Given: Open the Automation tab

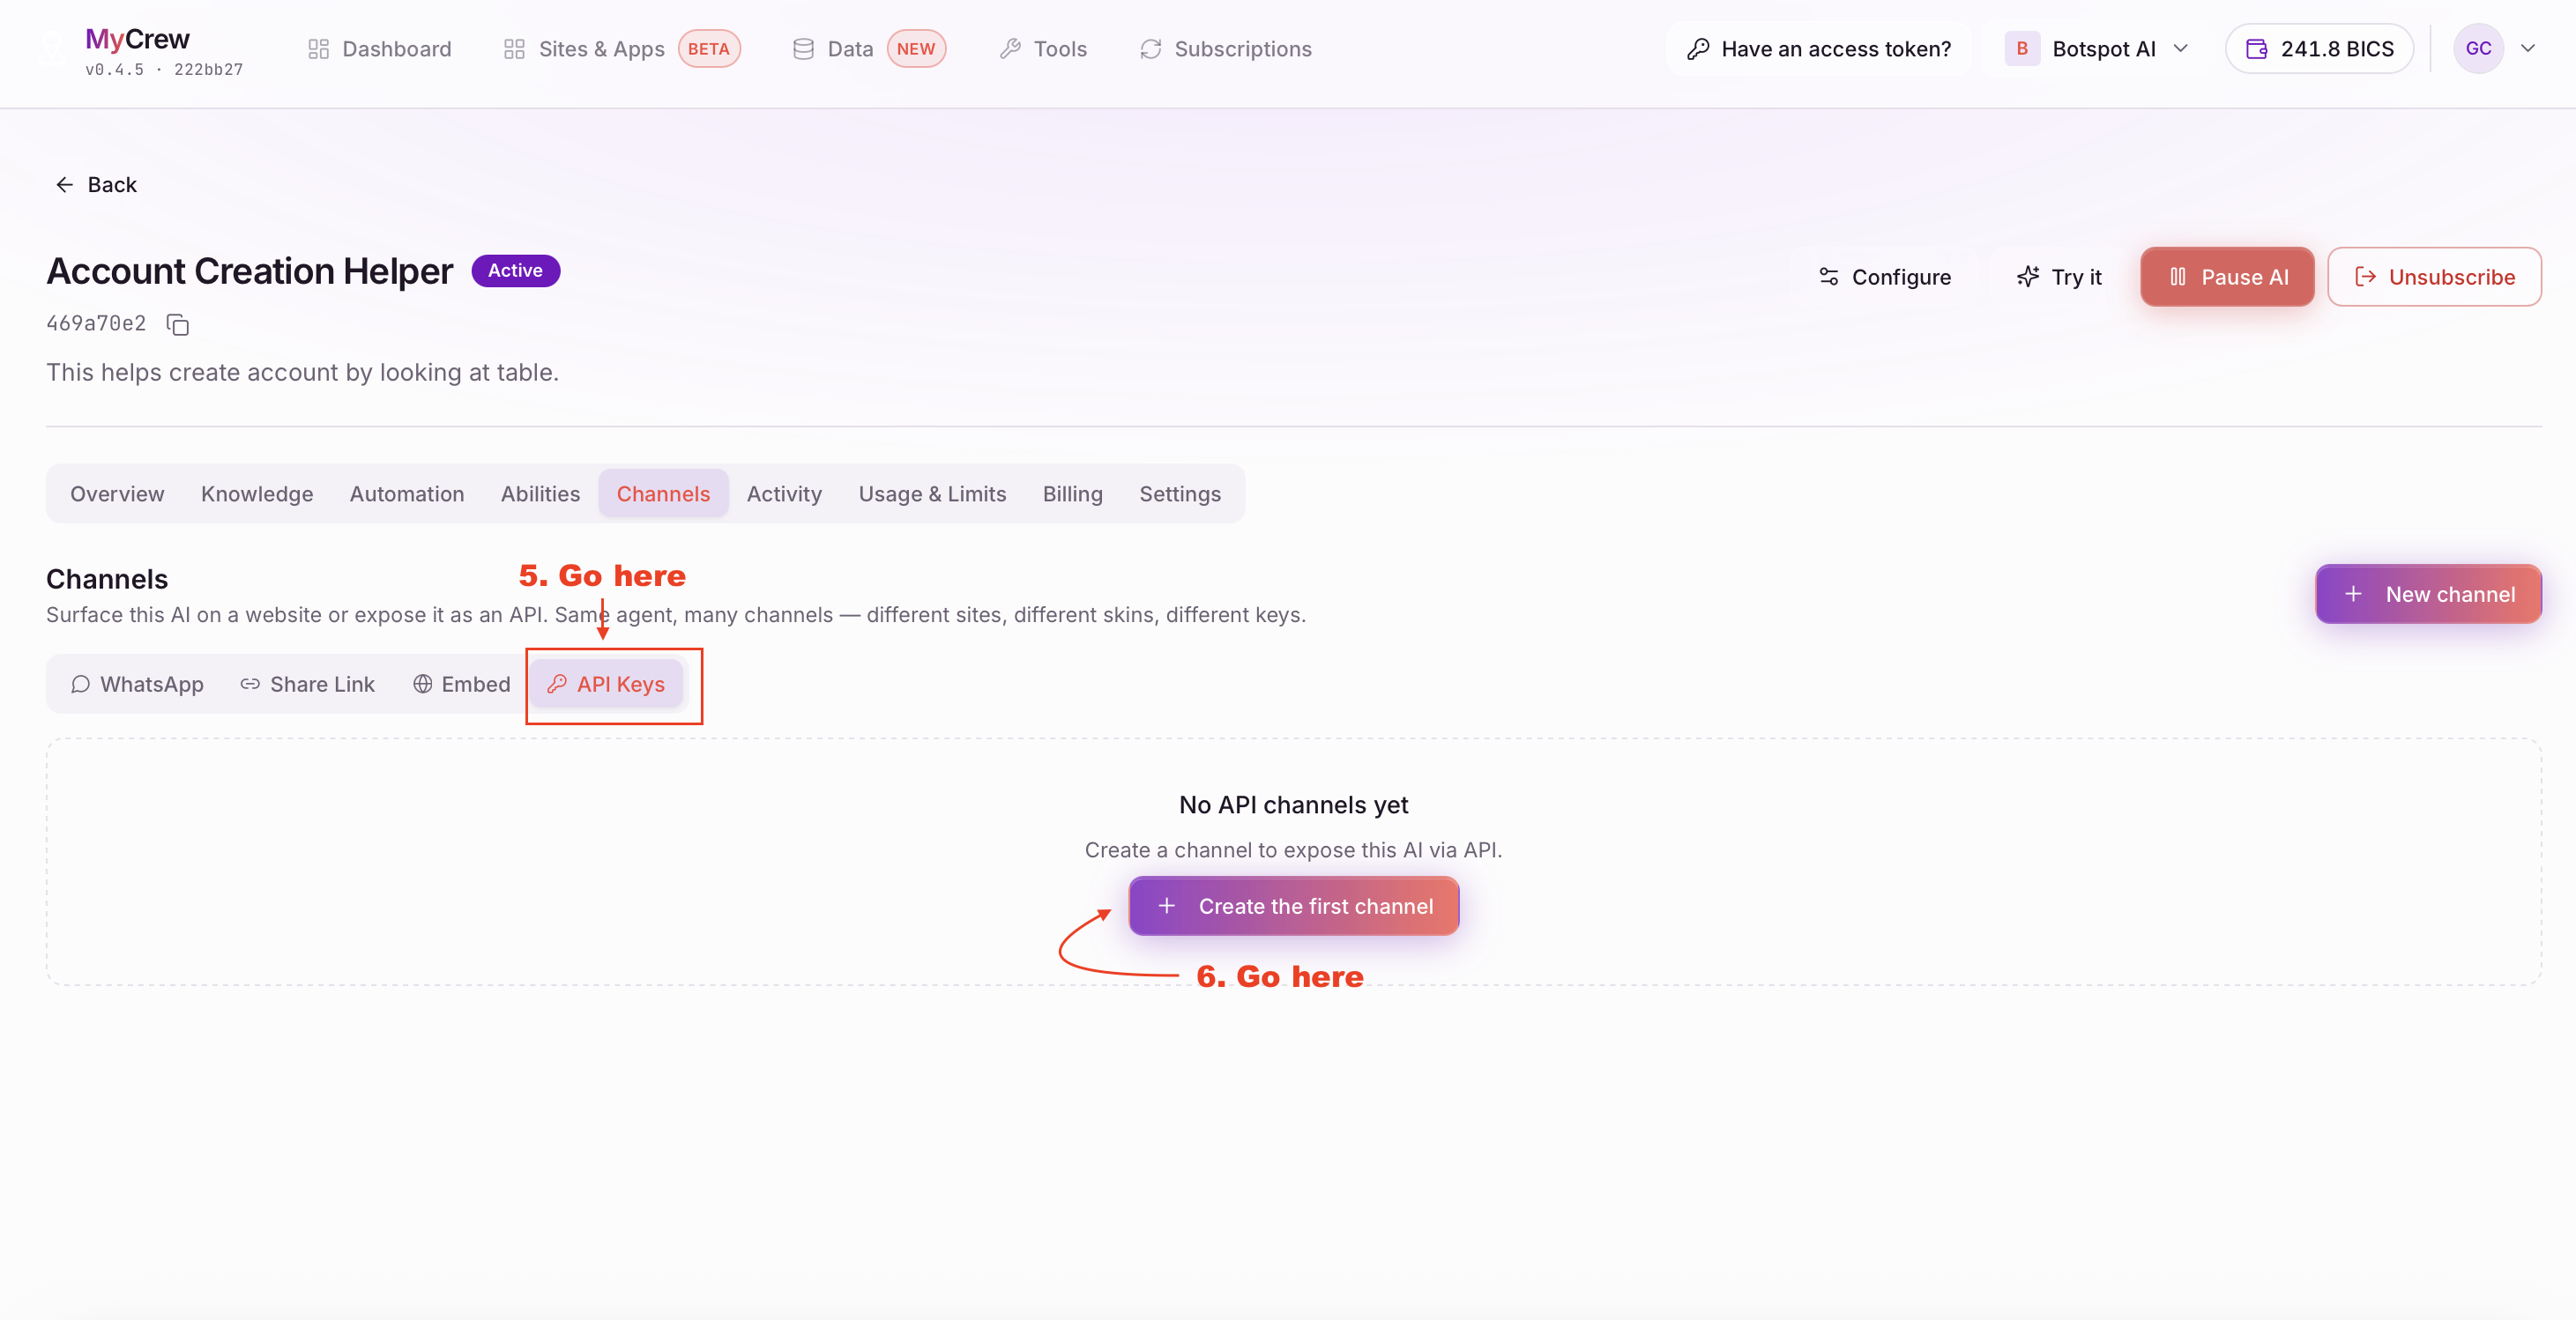Looking at the screenshot, I should coord(407,493).
